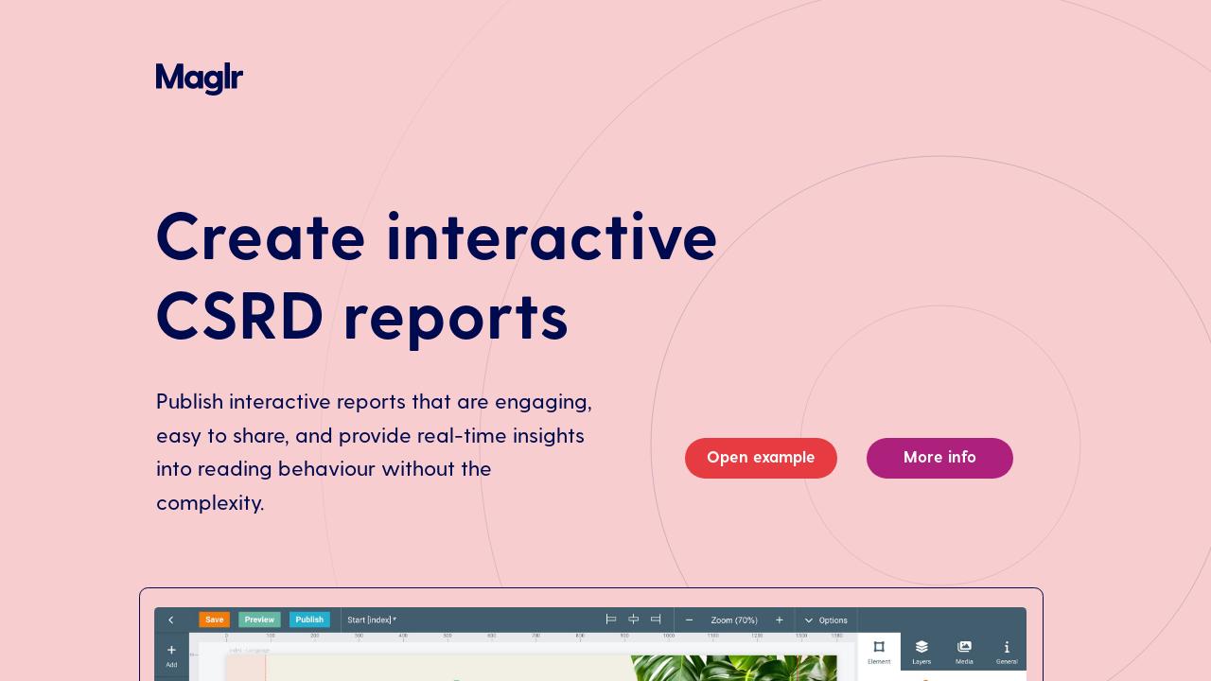This screenshot has width=1211, height=681.
Task: Switch to the Element tab
Action: 879,653
